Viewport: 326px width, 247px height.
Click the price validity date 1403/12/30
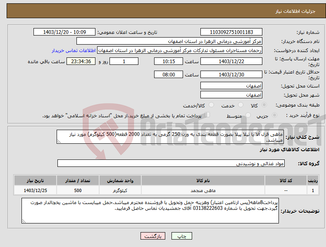[x=231, y=74]
